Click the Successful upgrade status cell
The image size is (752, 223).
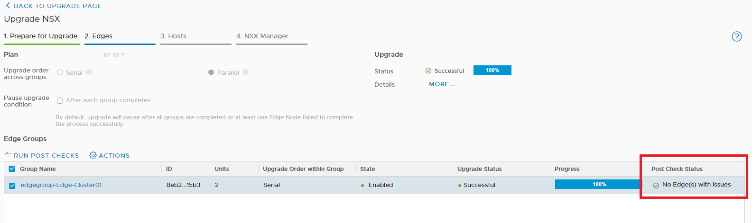tap(479, 185)
